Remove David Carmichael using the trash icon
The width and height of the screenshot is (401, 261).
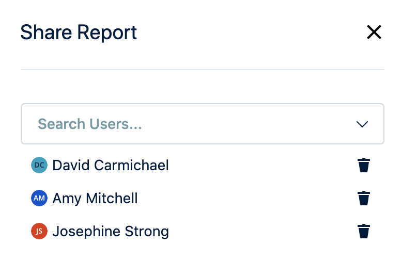pyautogui.click(x=364, y=166)
